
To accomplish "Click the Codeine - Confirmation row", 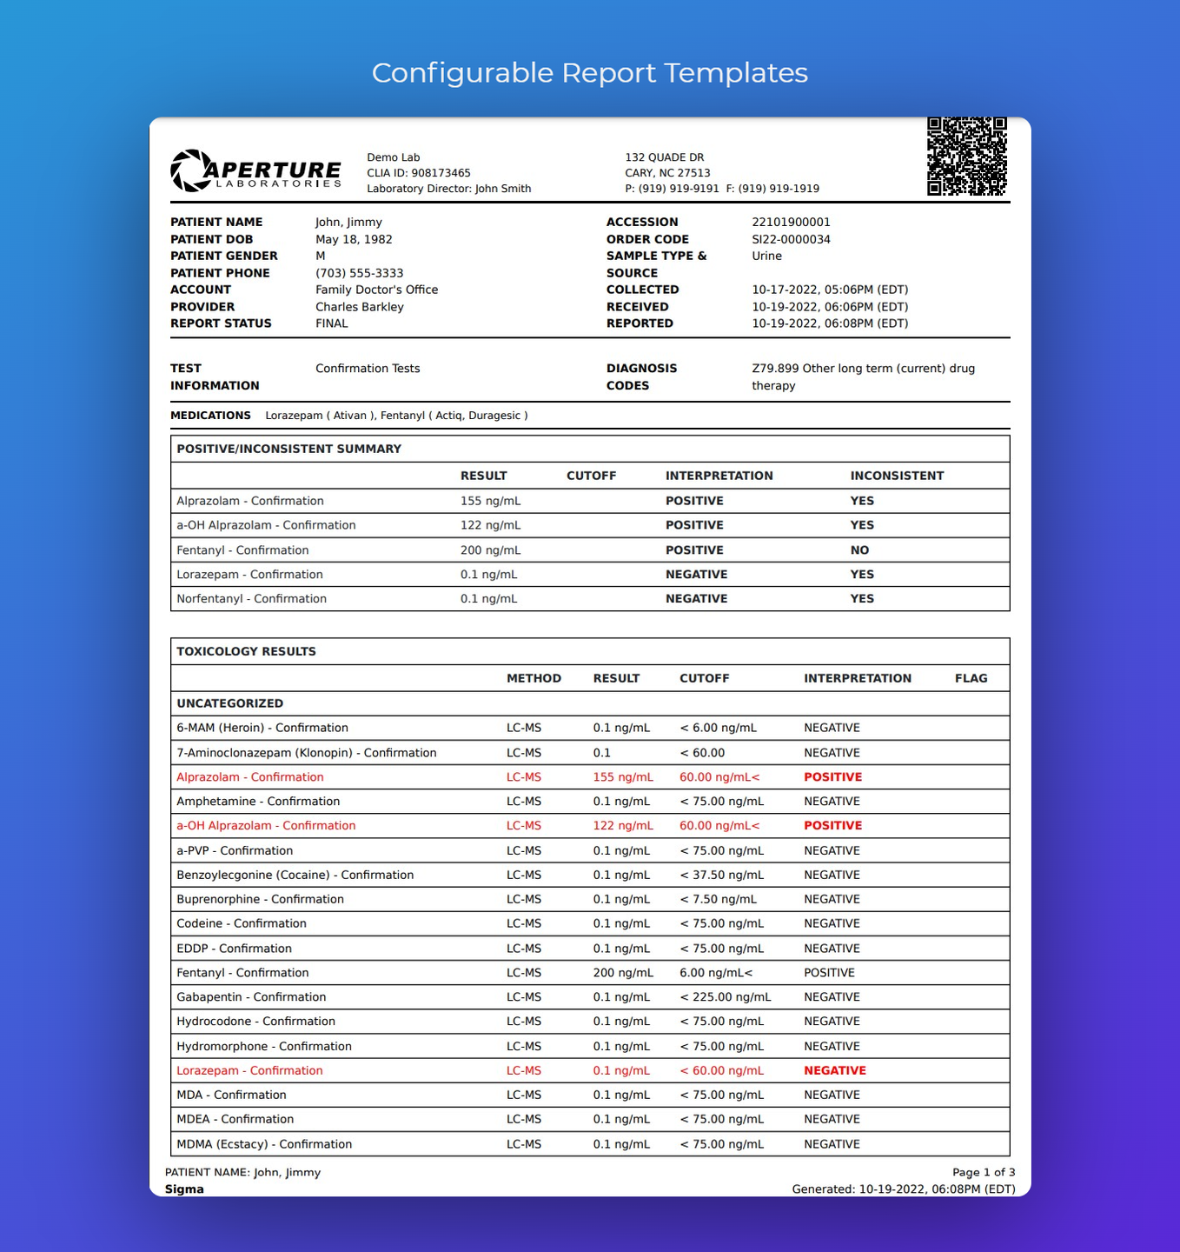I will click(590, 923).
